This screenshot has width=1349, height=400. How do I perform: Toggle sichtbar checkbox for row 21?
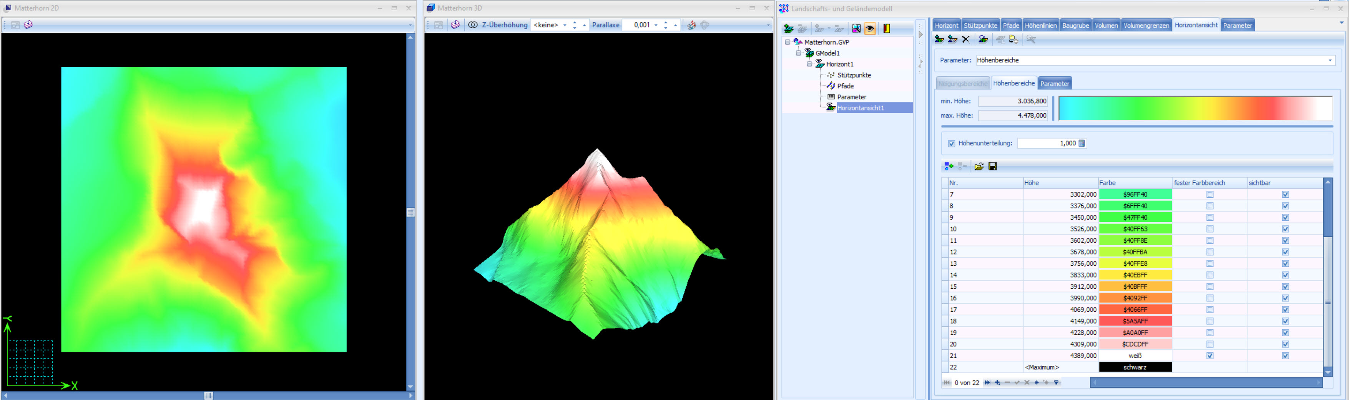(x=1285, y=355)
